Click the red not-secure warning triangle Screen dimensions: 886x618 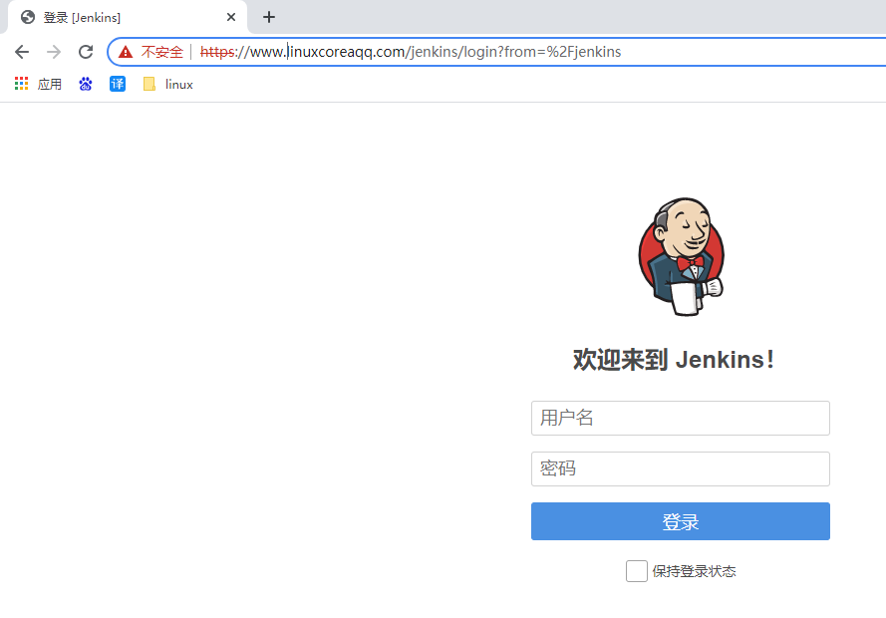coord(126,52)
